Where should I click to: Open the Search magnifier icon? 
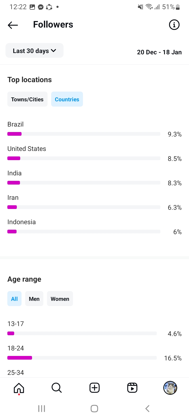pyautogui.click(x=56, y=388)
